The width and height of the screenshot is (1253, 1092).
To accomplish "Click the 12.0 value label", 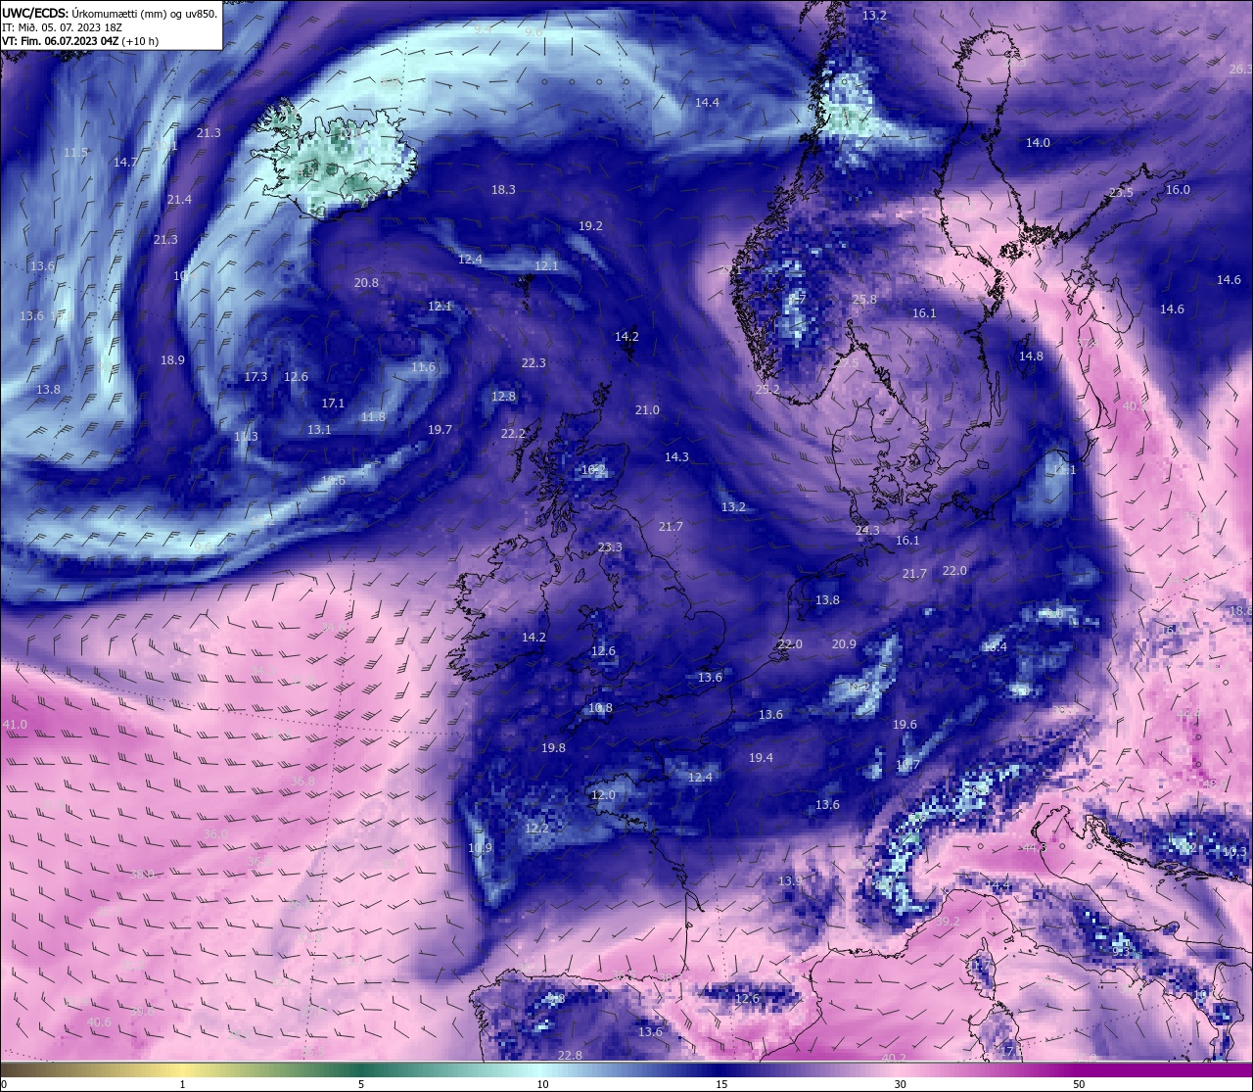I will (x=603, y=795).
